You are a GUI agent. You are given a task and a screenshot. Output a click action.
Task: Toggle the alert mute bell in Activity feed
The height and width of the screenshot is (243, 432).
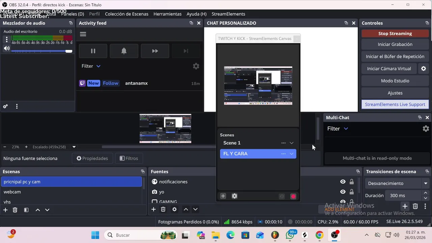124,51
